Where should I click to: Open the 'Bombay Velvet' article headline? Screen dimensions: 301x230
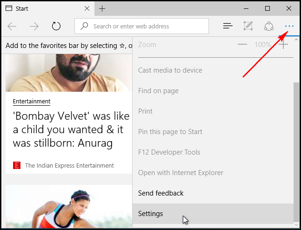(x=71, y=129)
